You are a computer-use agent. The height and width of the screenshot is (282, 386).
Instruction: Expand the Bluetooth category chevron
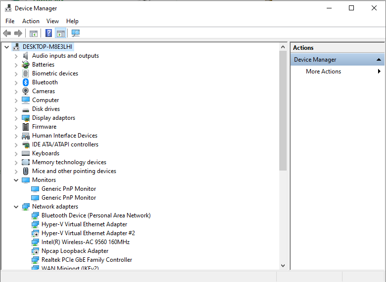pyautogui.click(x=16, y=83)
